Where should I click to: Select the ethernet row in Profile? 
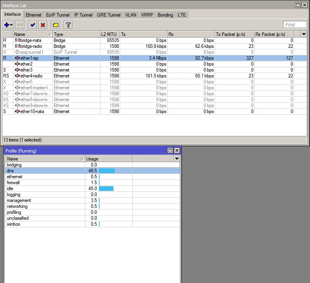(93, 177)
